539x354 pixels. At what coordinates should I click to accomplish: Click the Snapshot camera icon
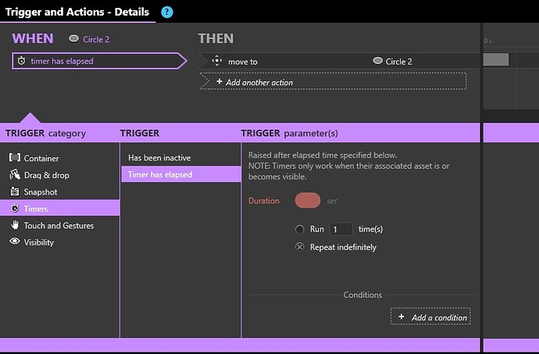pyautogui.click(x=14, y=191)
